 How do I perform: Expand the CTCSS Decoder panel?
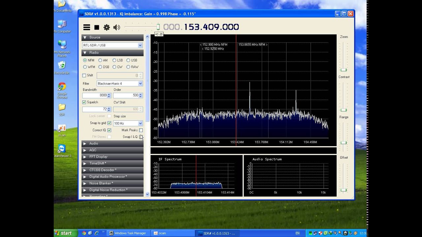pos(112,170)
